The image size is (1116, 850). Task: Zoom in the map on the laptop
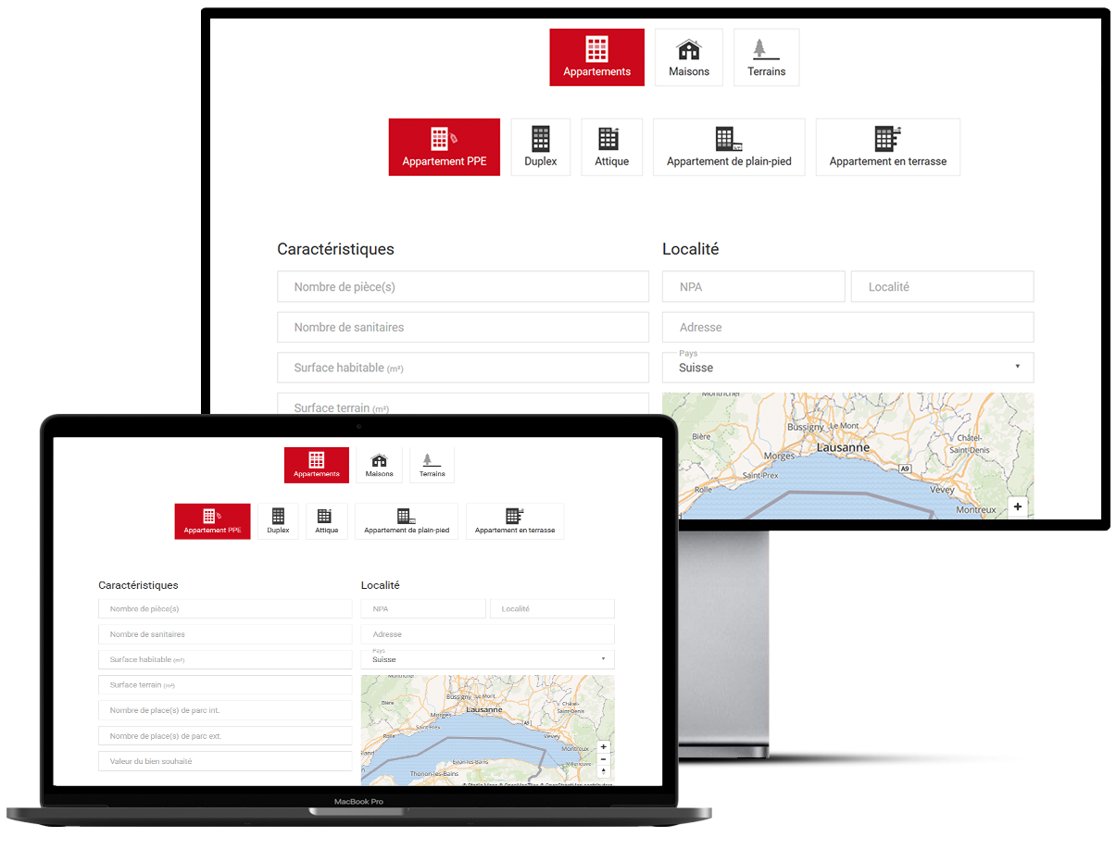click(x=604, y=746)
